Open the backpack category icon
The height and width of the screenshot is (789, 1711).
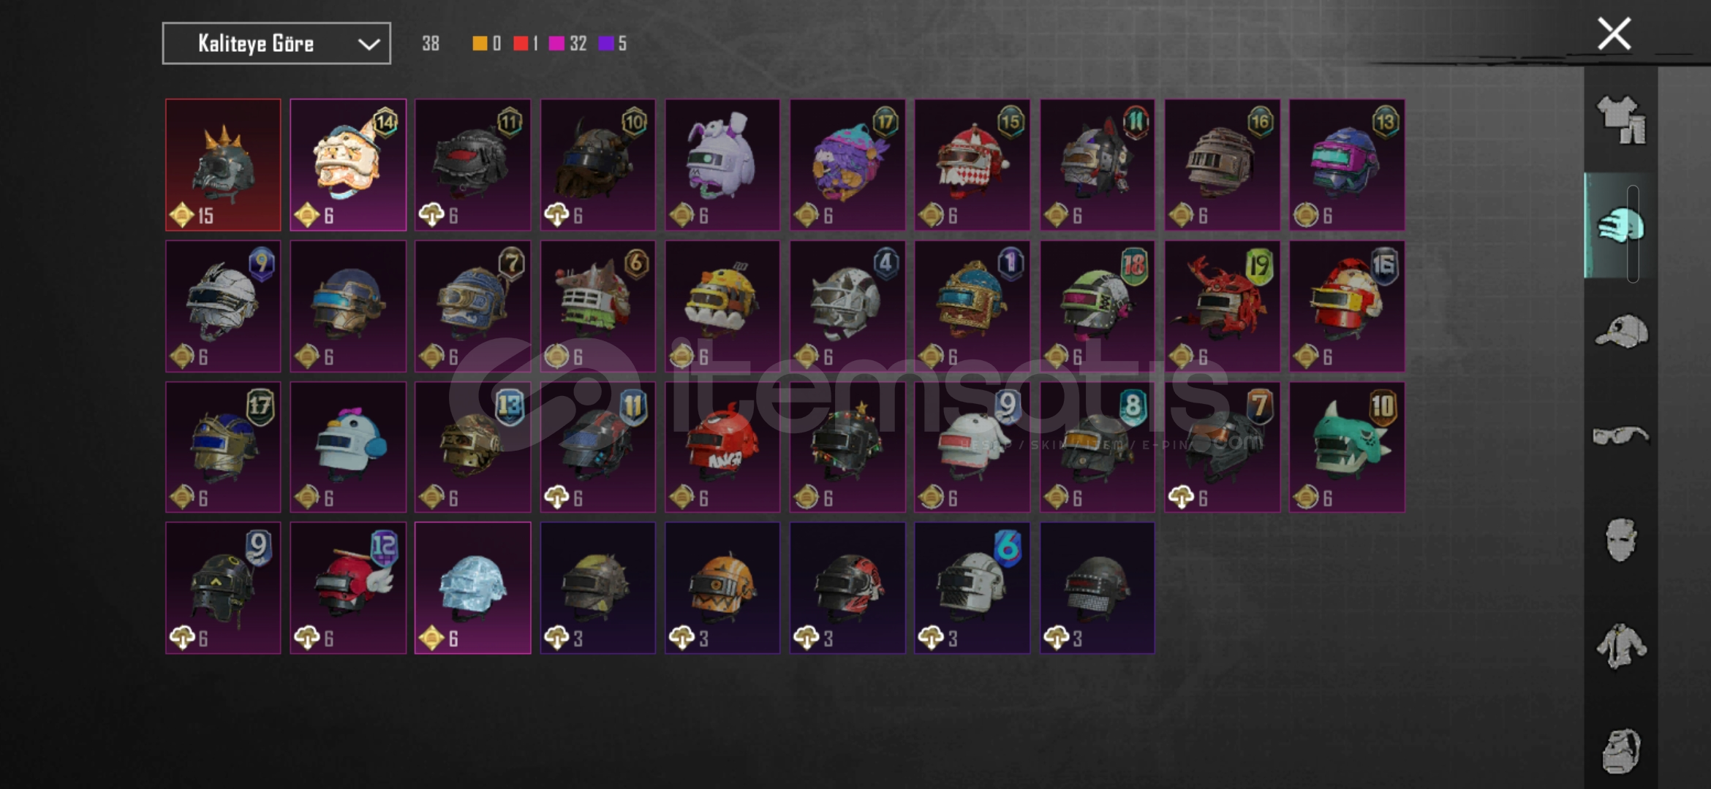(x=1620, y=750)
